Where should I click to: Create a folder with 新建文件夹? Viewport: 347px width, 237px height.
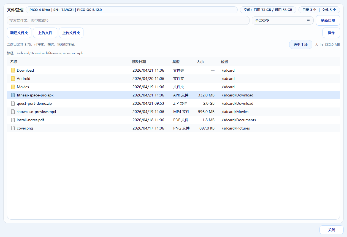(19, 33)
